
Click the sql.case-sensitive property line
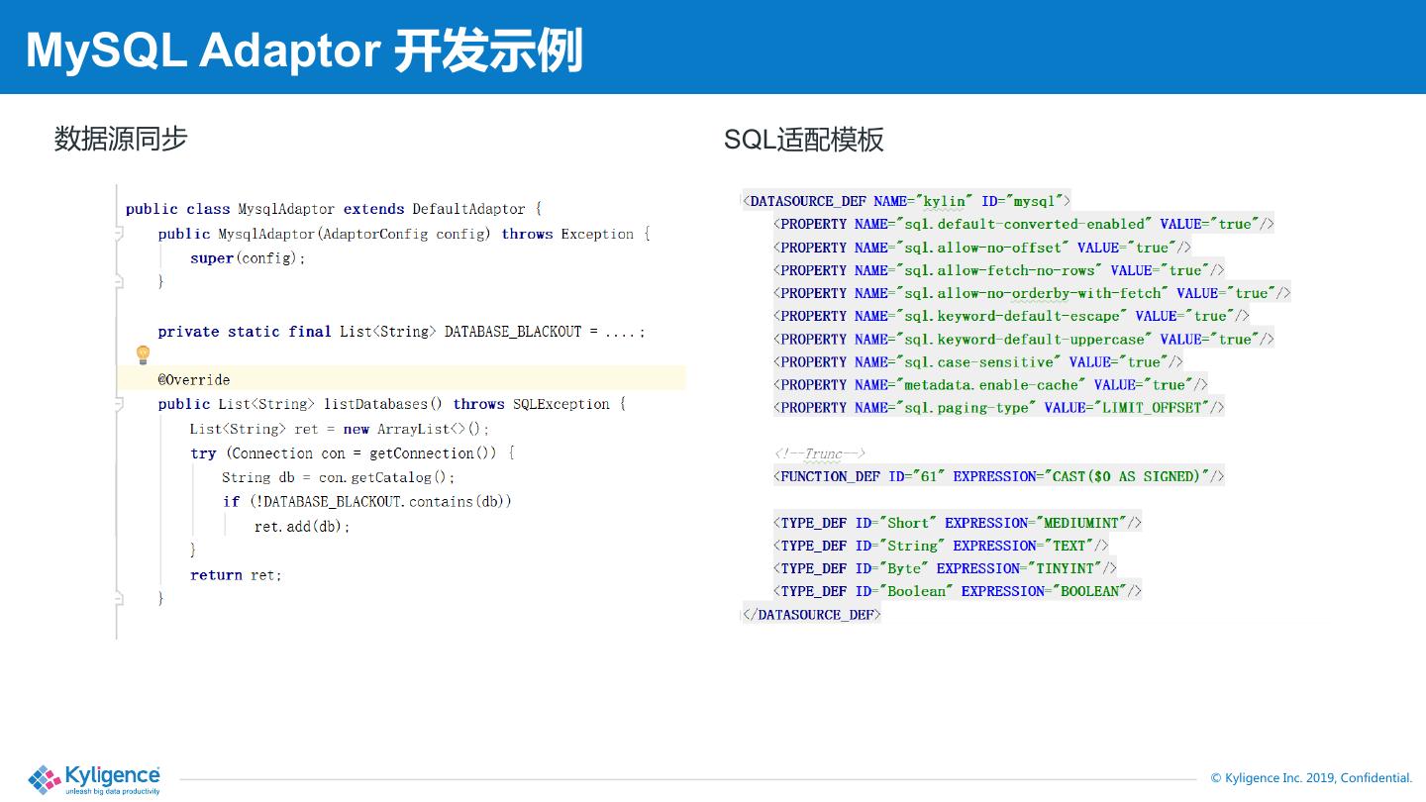click(977, 362)
